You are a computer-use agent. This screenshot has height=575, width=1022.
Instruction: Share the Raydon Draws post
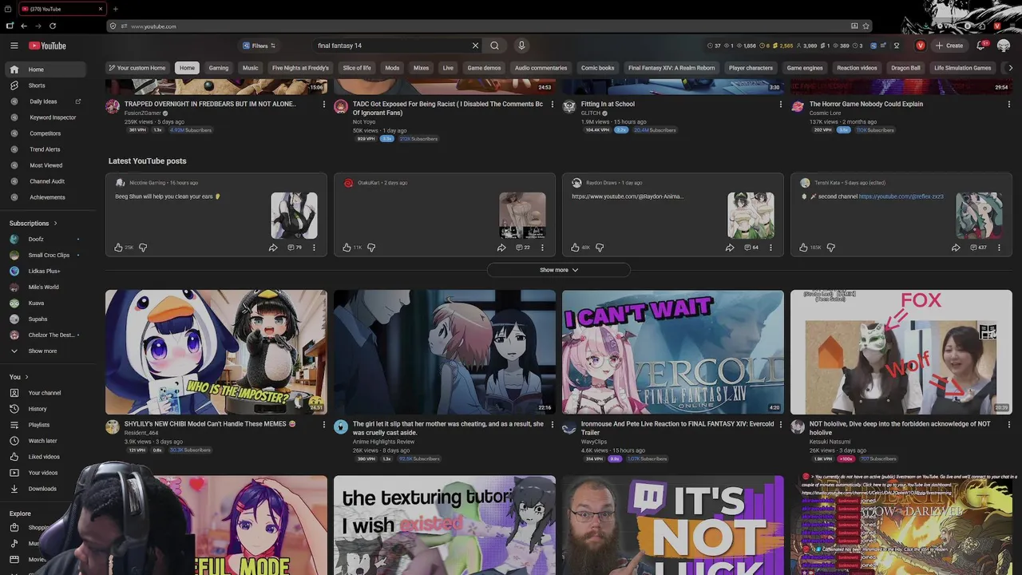[730, 248]
